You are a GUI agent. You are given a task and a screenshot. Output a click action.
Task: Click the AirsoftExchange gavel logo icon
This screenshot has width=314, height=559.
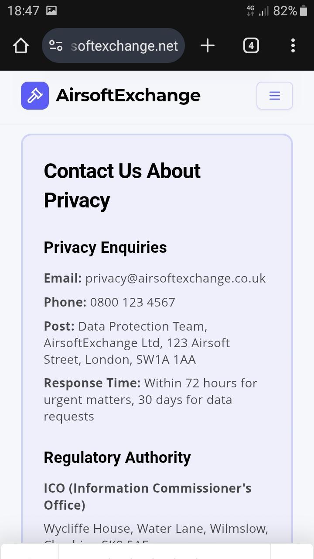click(35, 95)
